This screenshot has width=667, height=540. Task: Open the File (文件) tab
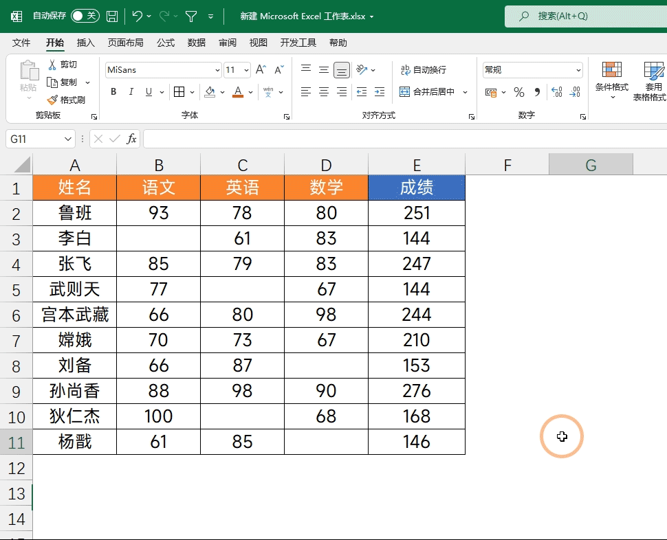(x=21, y=43)
